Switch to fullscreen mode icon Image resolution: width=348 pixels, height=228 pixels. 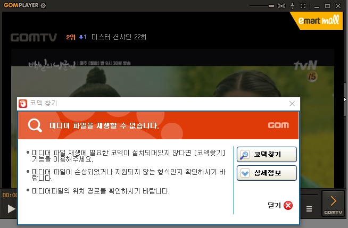click(303, 6)
